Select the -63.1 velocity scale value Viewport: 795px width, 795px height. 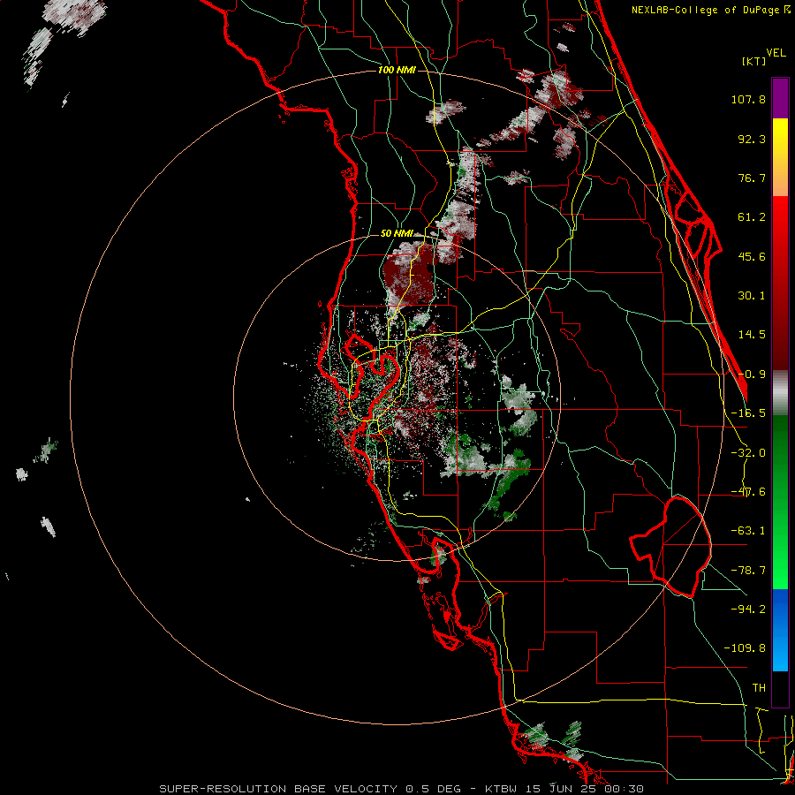[x=748, y=531]
